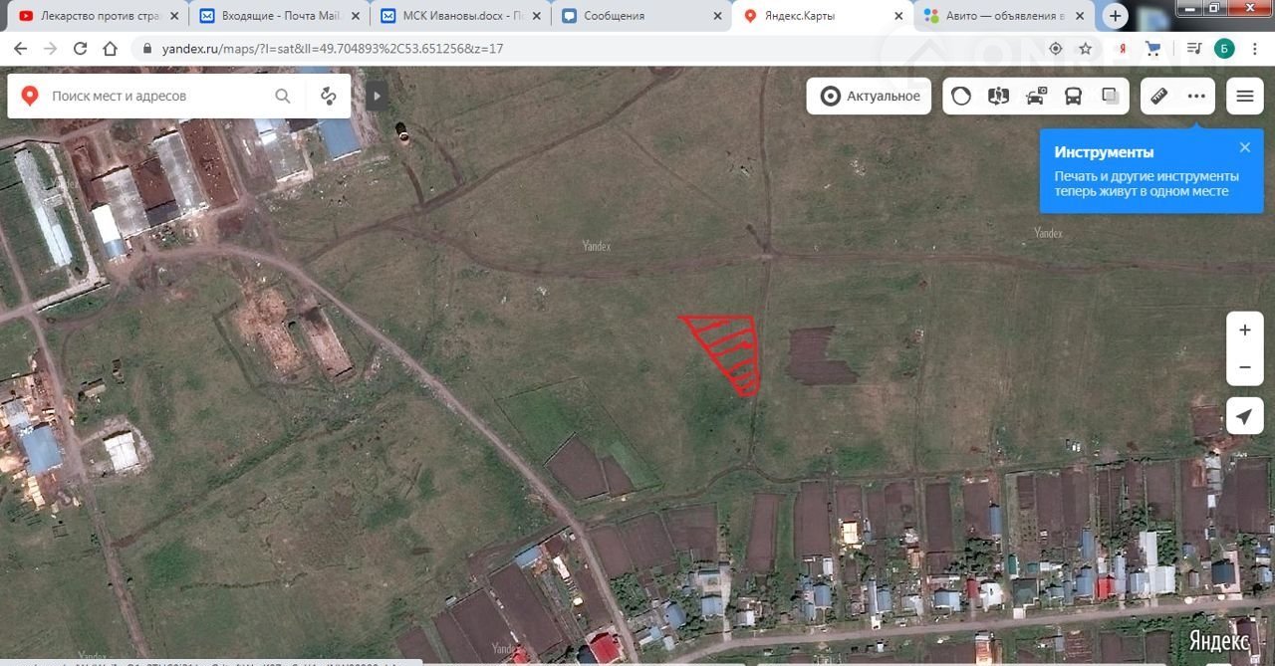The width and height of the screenshot is (1275, 666).
Task: Click the search magnifier icon in Yandex Maps
Action: (x=283, y=96)
